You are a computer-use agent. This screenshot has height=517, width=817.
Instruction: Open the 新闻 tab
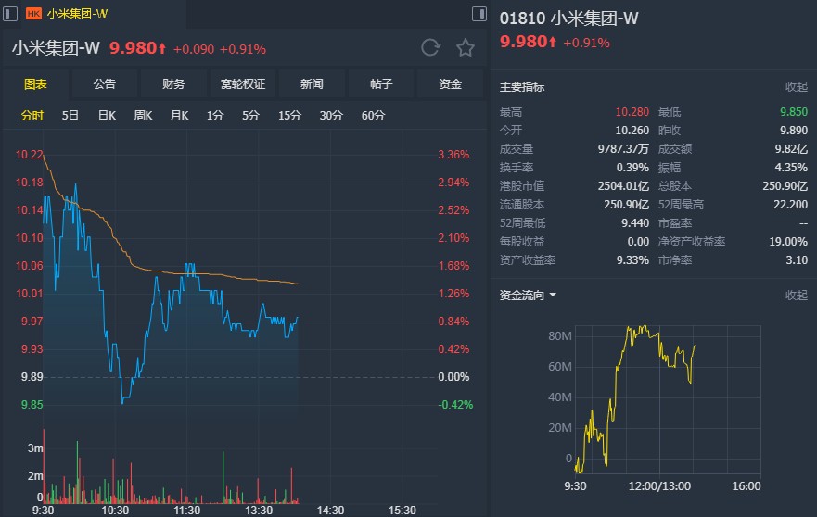coord(312,84)
